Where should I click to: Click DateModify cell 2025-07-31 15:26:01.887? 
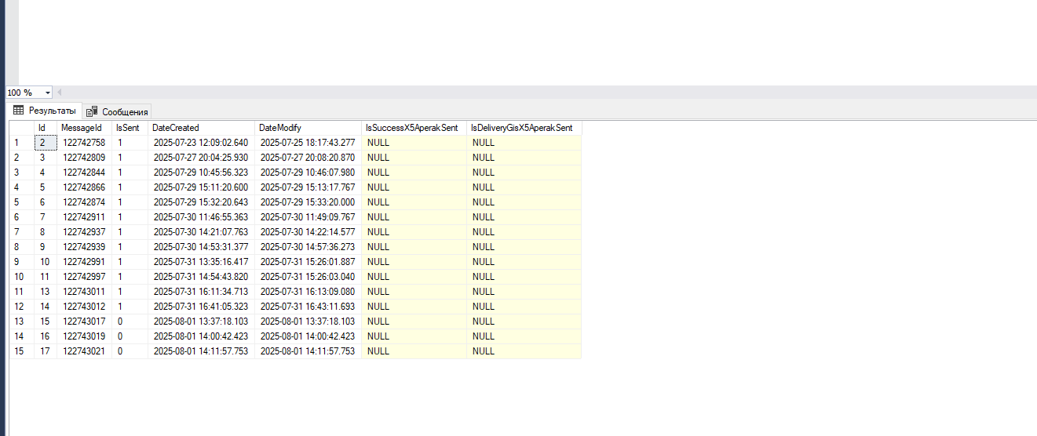click(x=309, y=262)
